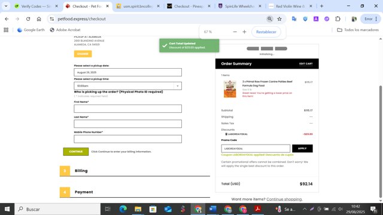
Task: Switch to the usm.spirit.bncollege tab
Action: click(x=138, y=7)
